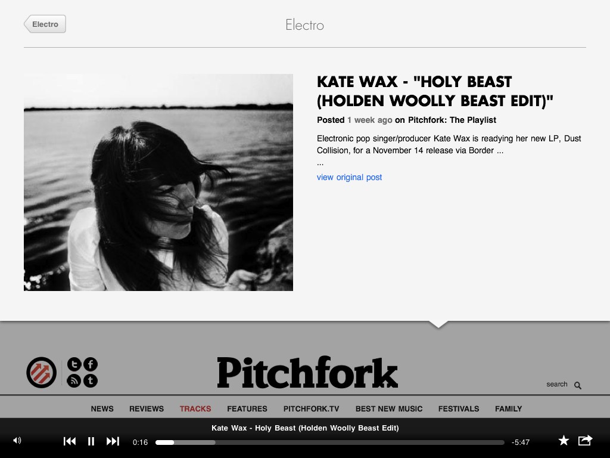
Task: Share the track with share icon
Action: [585, 440]
